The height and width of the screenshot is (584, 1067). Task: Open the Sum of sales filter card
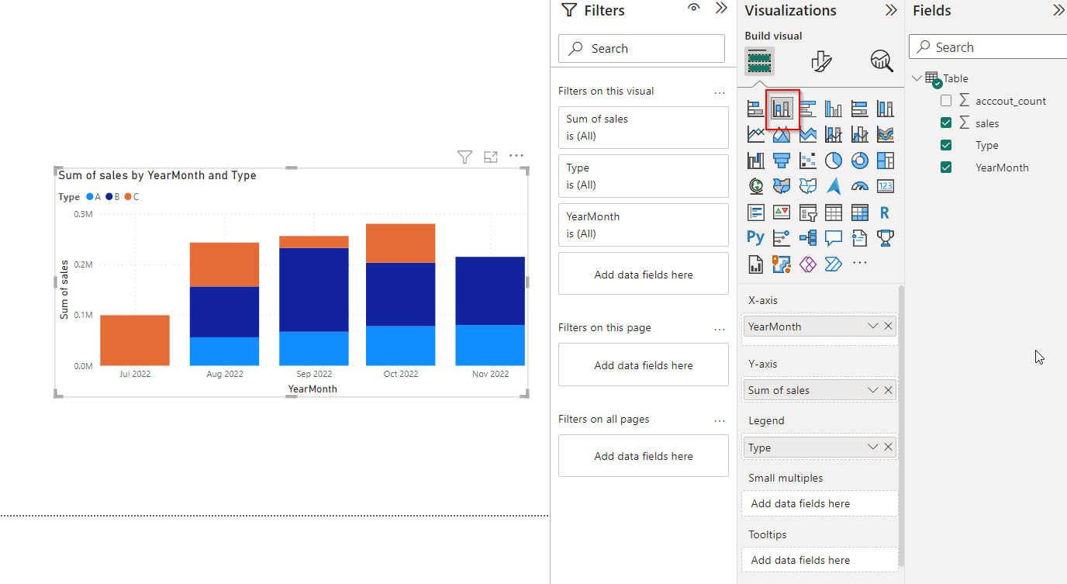point(644,127)
